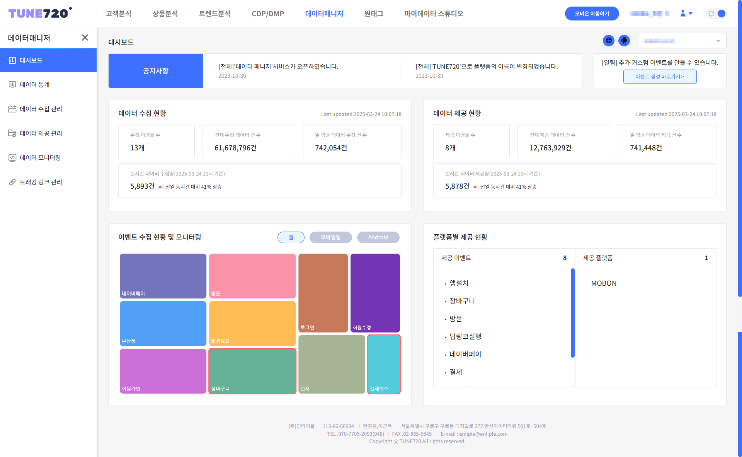Image resolution: width=742 pixels, height=457 pixels.
Task: Click the 트래킹 링크 관리 link icon
Action: click(x=12, y=182)
